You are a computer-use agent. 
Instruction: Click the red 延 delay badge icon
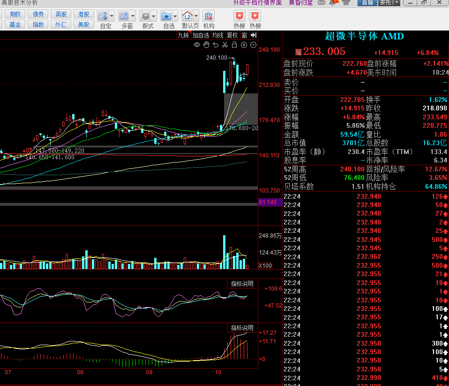point(299,52)
